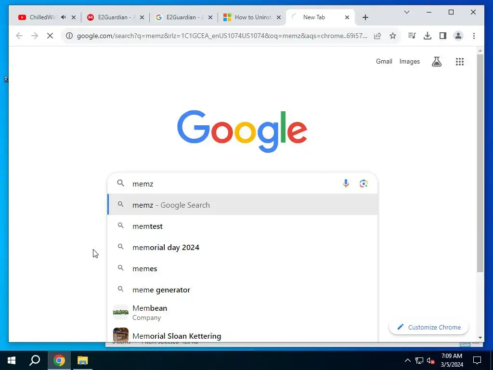Open a new tab with plus button
Viewport: 493px width, 370px height.
coord(365,17)
